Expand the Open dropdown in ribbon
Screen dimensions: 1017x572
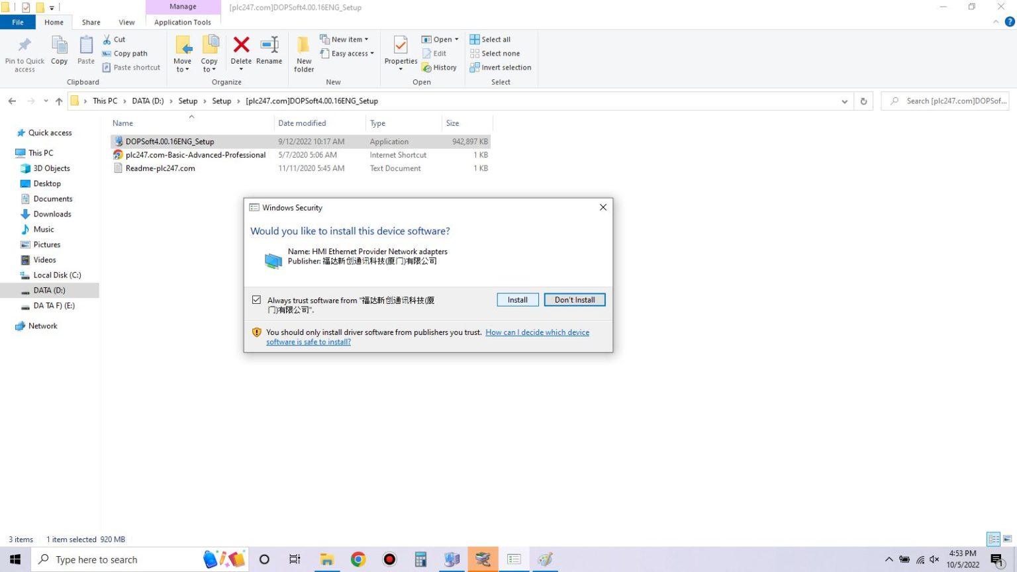tap(440, 40)
